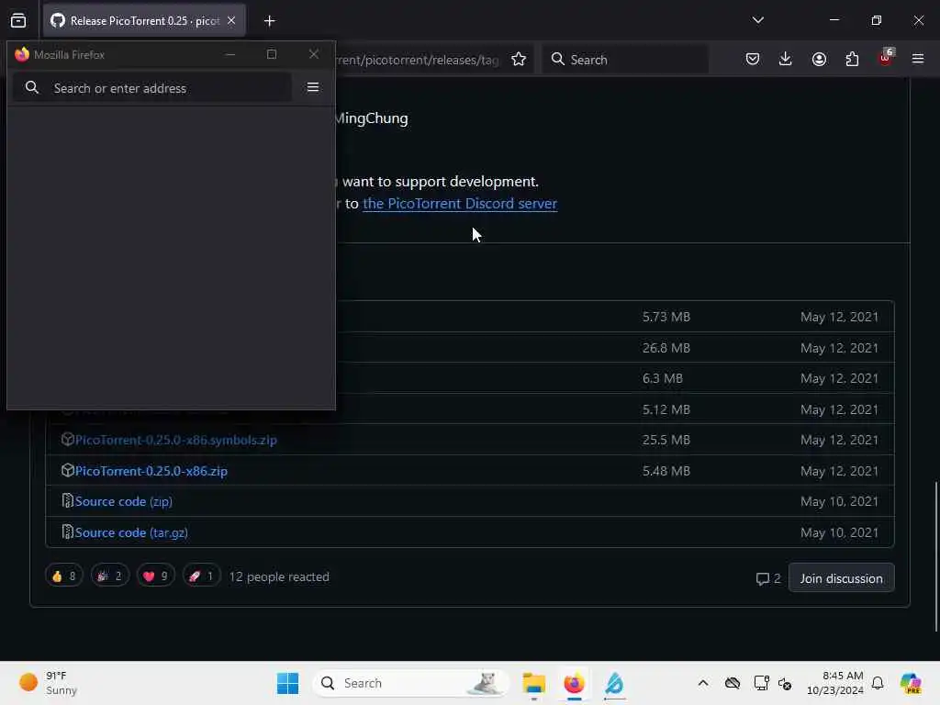The image size is (940, 705).
Task: Open Copilot preview icon on taskbar
Action: 911,683
